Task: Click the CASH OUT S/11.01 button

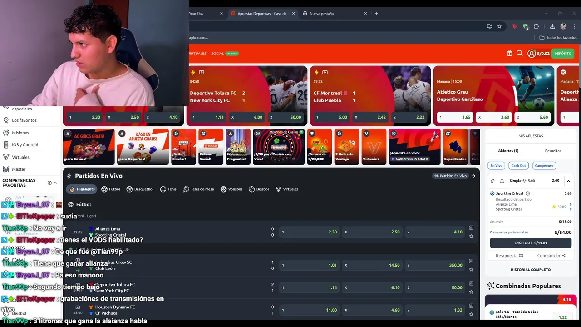Action: coord(531,243)
